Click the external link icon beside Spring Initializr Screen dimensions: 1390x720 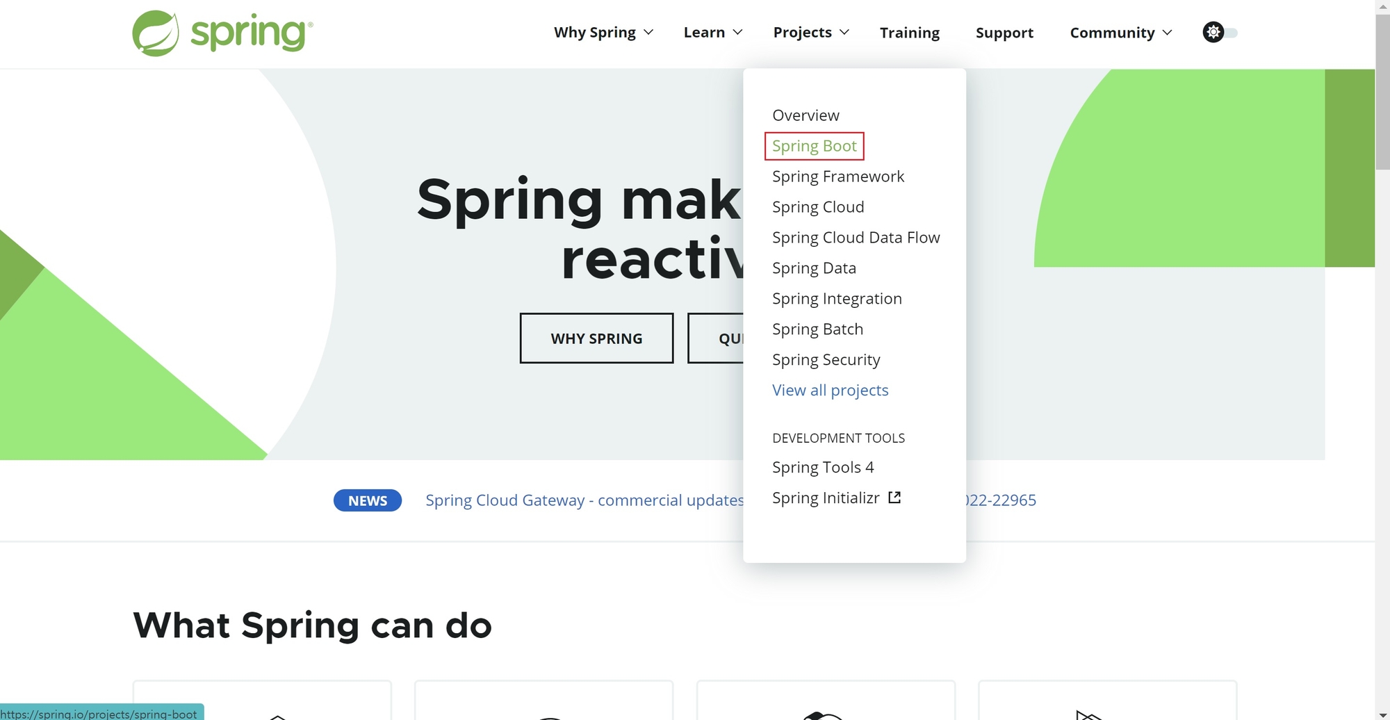[x=894, y=498]
